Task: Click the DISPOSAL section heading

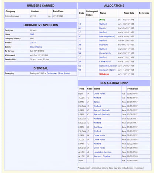Action: [x=41, y=68]
